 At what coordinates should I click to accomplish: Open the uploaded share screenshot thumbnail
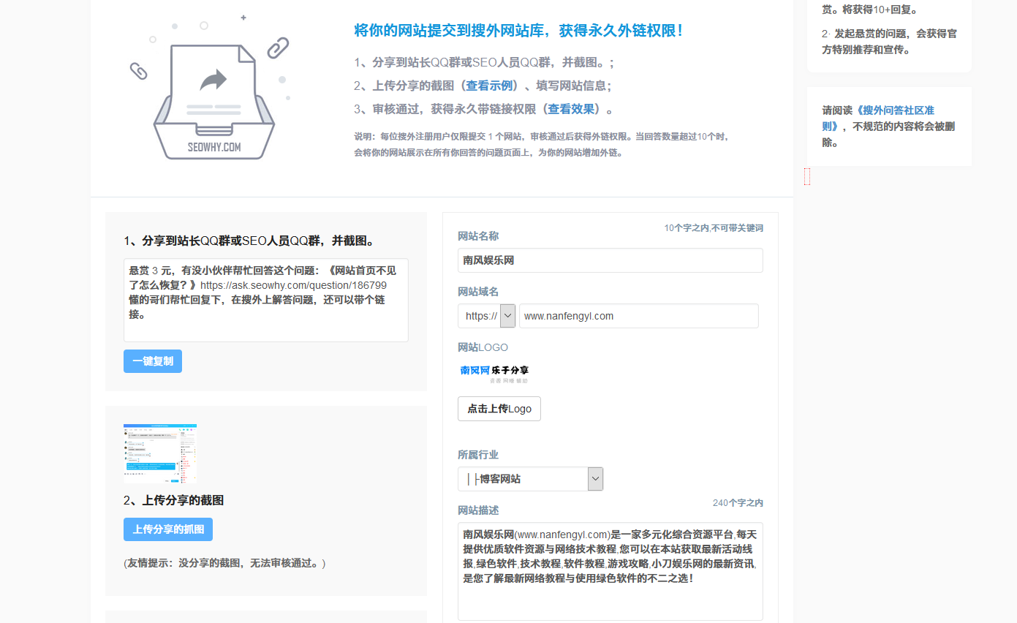(x=160, y=453)
